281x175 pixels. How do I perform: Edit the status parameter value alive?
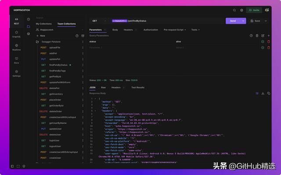(217, 42)
